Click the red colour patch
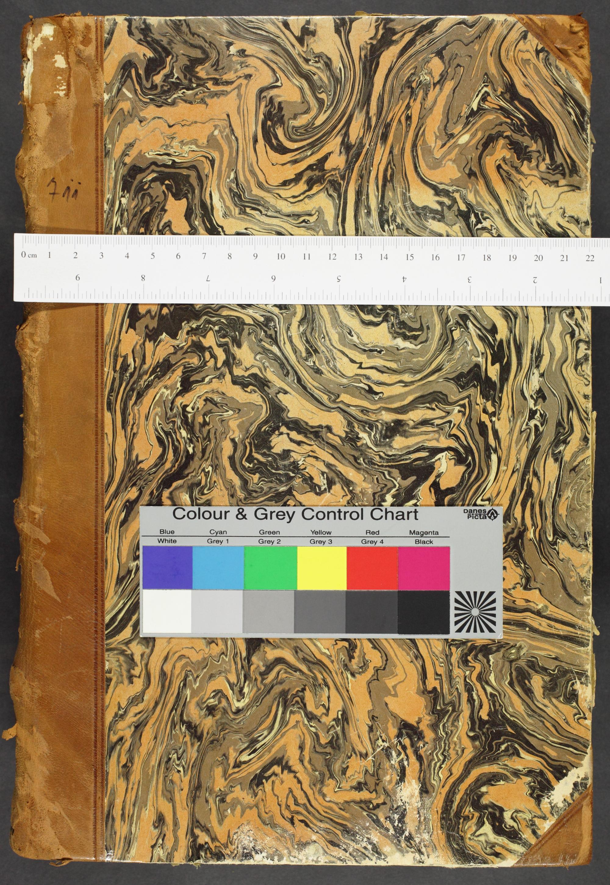 (x=372, y=567)
